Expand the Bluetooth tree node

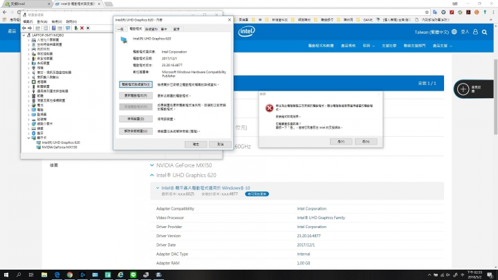pos(28,133)
